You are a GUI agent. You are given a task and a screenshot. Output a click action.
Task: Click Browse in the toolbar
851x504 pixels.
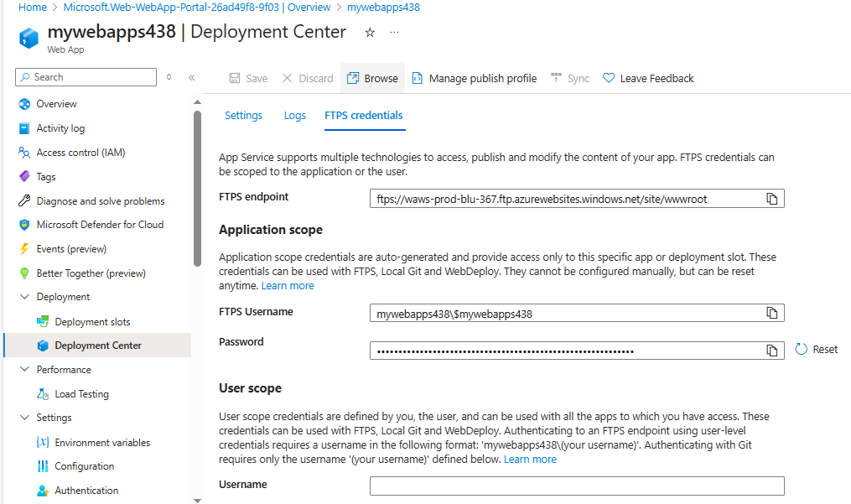372,78
